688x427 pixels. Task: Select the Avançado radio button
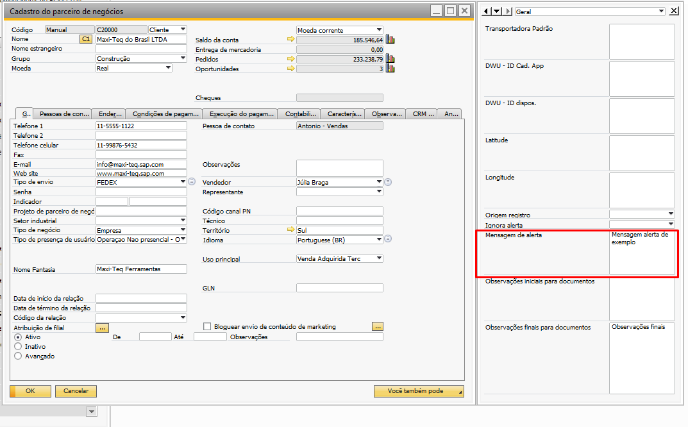[18, 356]
